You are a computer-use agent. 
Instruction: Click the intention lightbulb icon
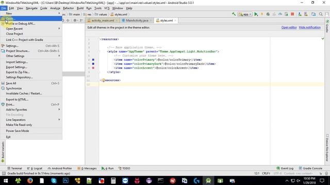click(x=103, y=80)
